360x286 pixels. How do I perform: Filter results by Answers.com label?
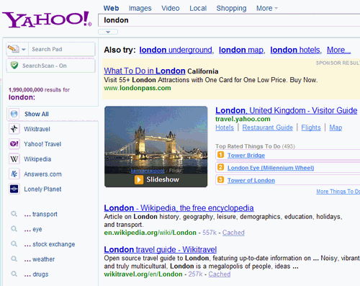click(x=42, y=174)
